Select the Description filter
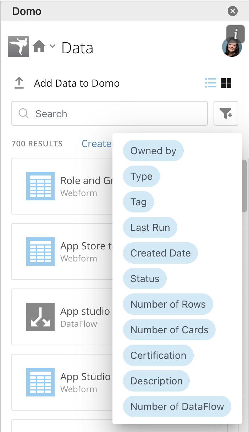249x432 pixels. point(156,381)
